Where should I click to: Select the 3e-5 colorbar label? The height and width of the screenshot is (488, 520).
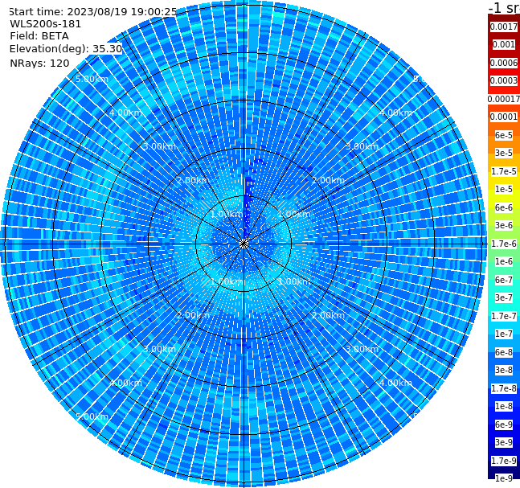[504, 153]
